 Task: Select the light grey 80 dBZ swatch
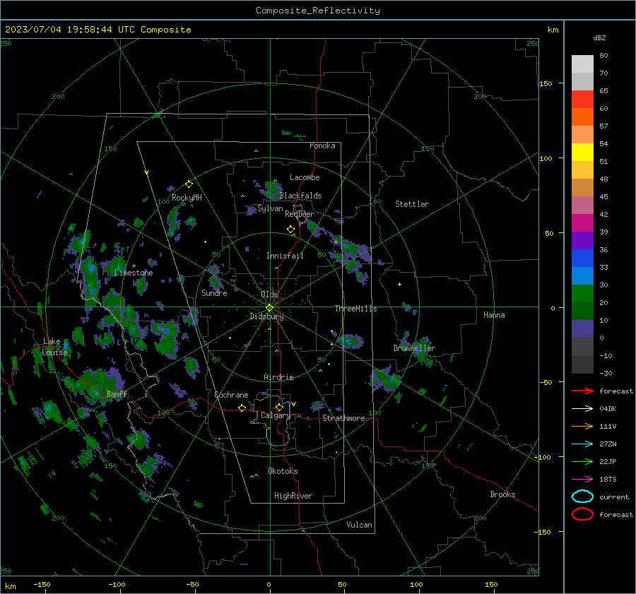click(582, 64)
